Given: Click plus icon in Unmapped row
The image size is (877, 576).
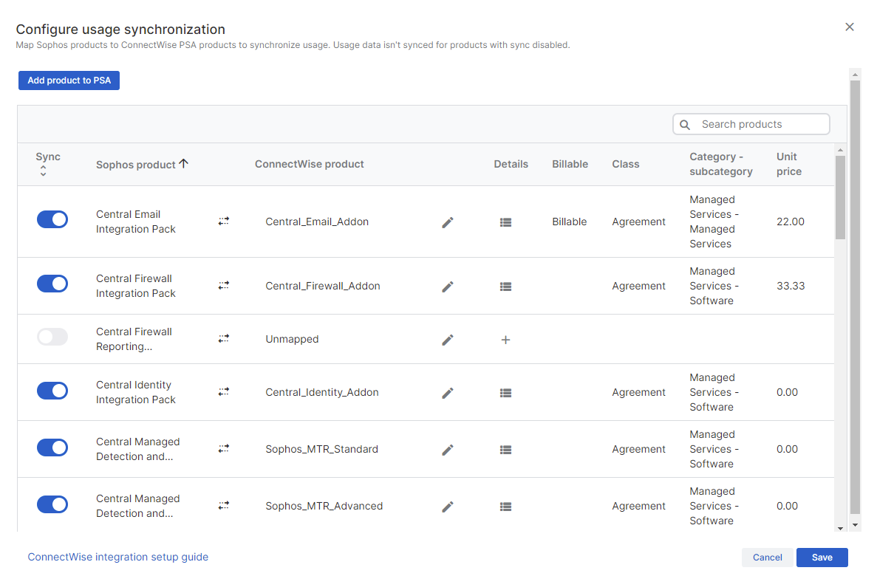Looking at the screenshot, I should tap(505, 340).
